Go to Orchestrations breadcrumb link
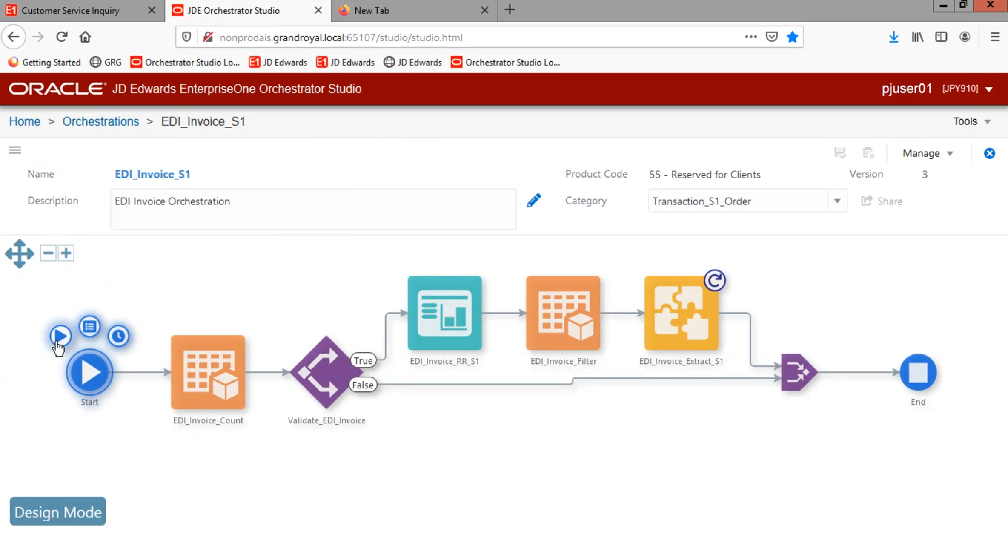This screenshot has width=1008, height=535. click(100, 121)
